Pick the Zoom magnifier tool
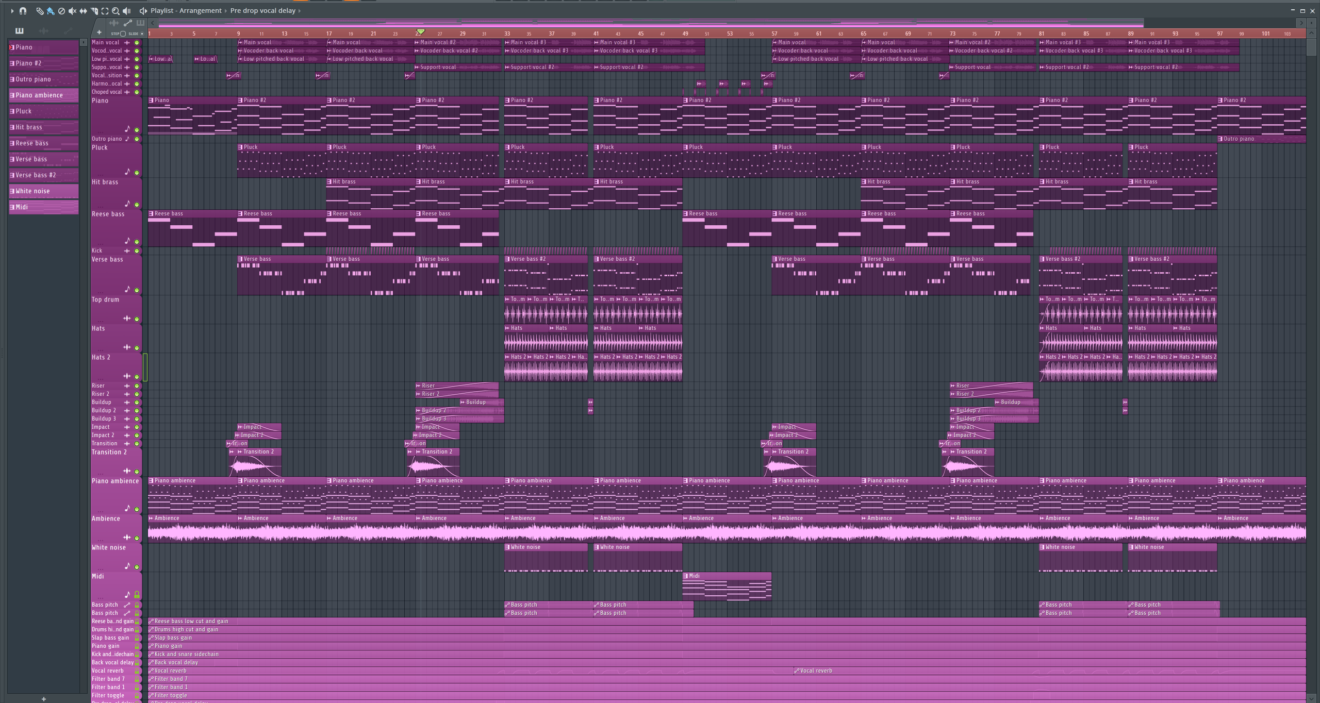1320x703 pixels. (x=115, y=10)
